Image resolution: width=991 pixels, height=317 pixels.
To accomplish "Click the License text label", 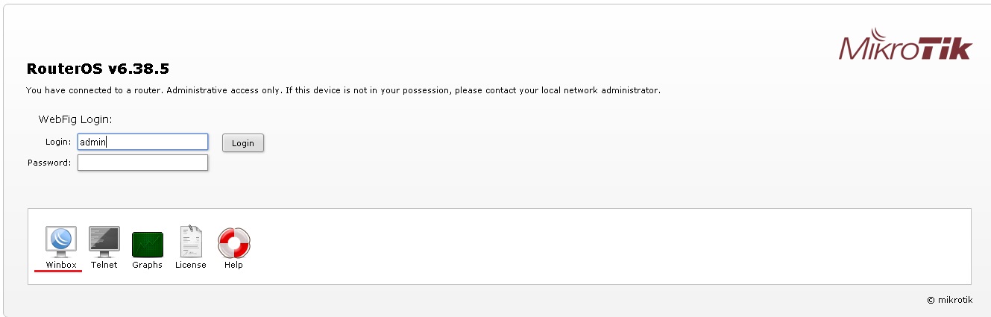I will click(190, 265).
